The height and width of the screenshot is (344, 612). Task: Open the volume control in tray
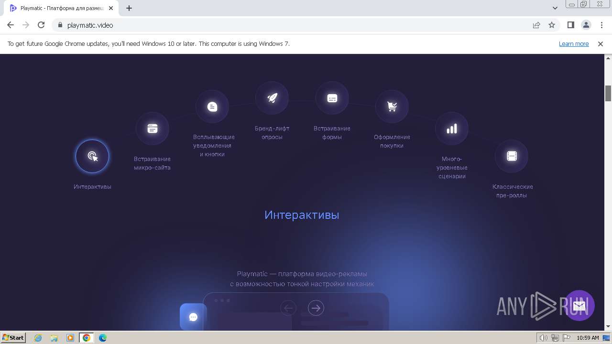(x=543, y=338)
